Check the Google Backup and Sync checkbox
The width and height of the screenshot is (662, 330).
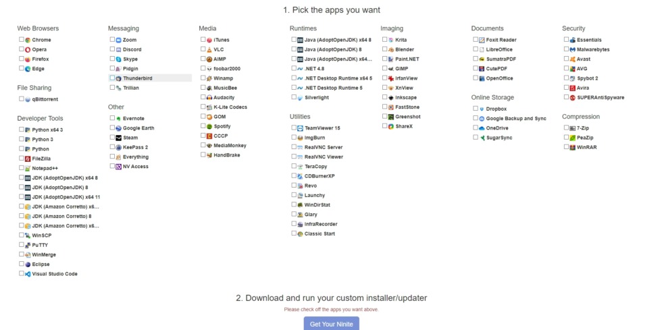[476, 118]
